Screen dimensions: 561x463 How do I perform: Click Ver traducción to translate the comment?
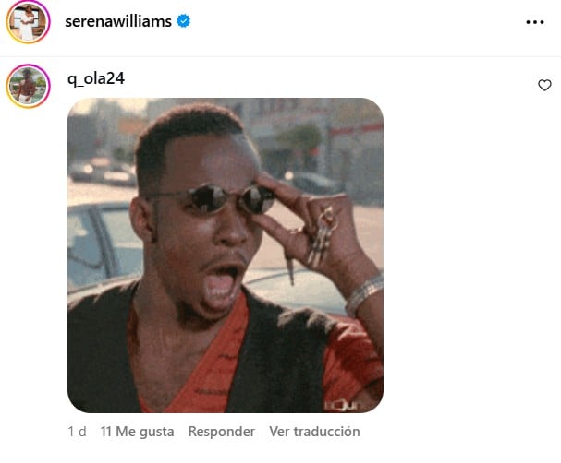pos(314,432)
